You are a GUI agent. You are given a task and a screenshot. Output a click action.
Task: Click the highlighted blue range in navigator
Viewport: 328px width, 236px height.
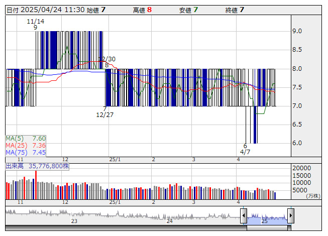(x=267, y=218)
